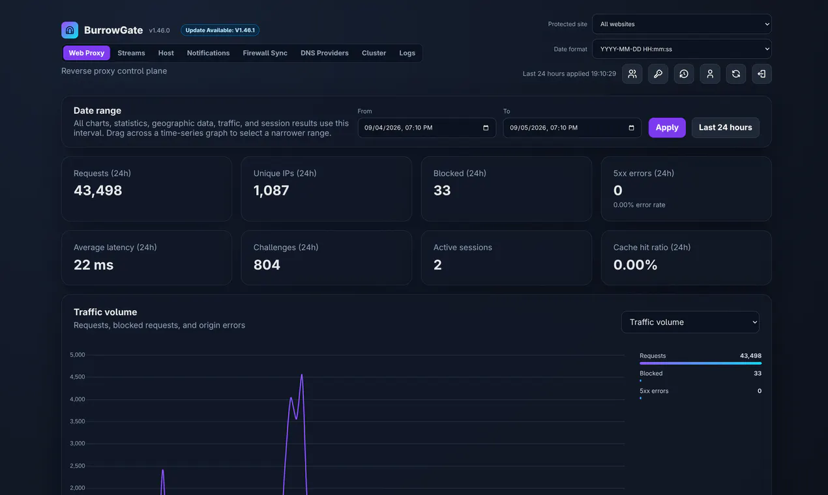This screenshot has width=828, height=495.
Task: Click the Unique IPs (24h) card
Action: (327, 189)
